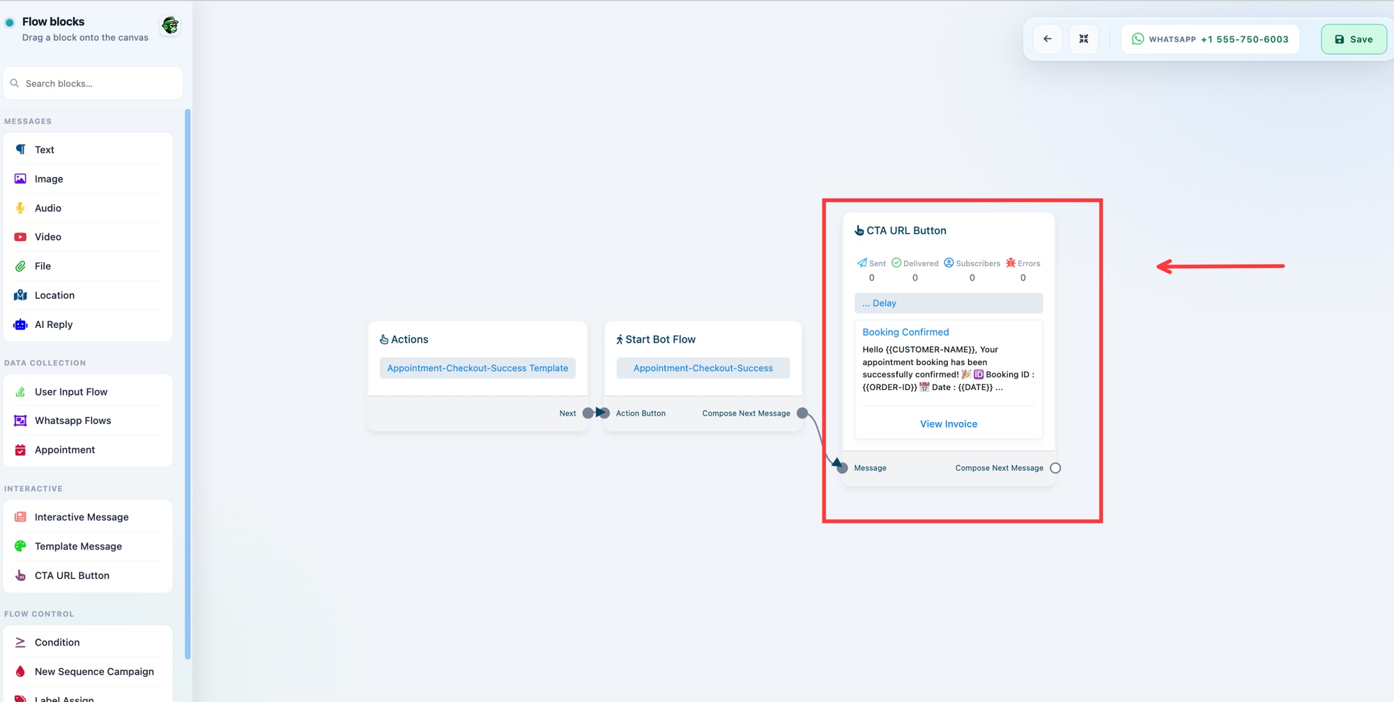Click the Start Bot Flow node title

click(x=660, y=339)
